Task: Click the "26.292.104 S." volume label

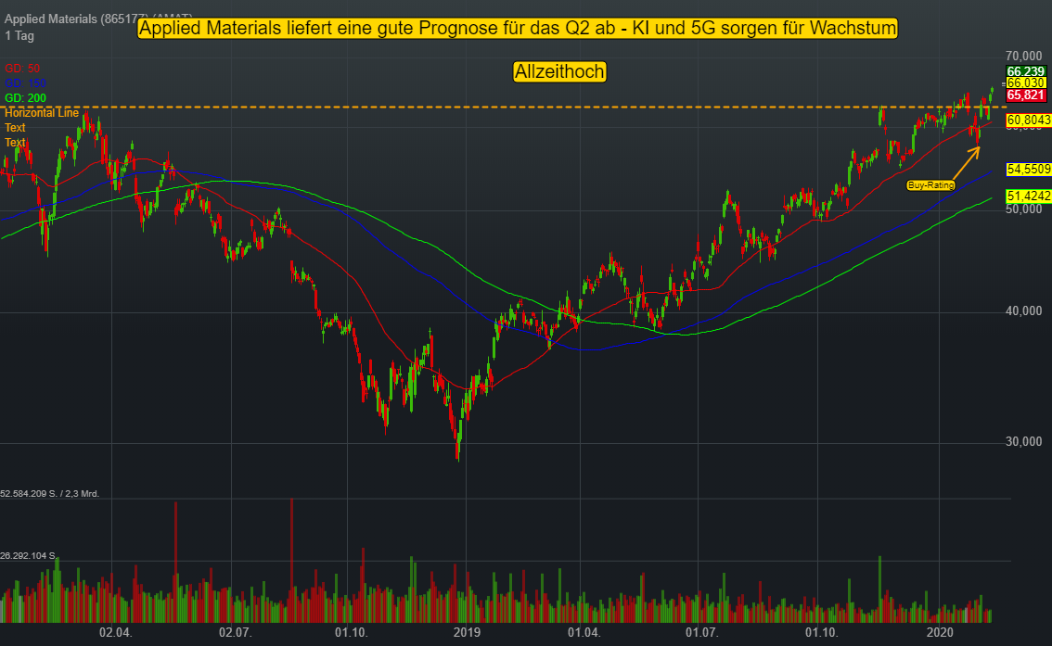Action: tap(28, 556)
